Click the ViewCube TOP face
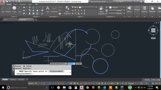Viewport: 161px width, 90px height. 153,30
